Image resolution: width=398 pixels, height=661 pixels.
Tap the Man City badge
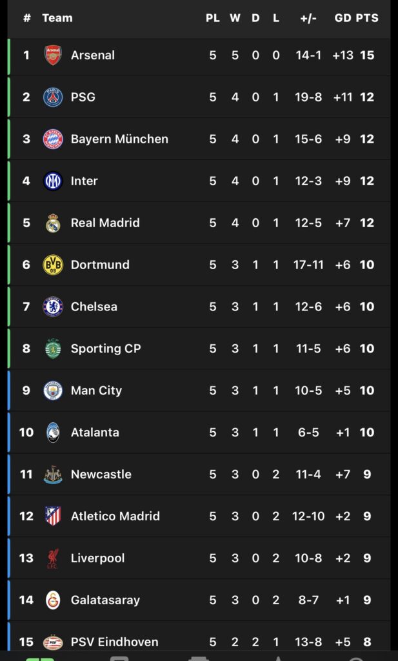pos(53,391)
